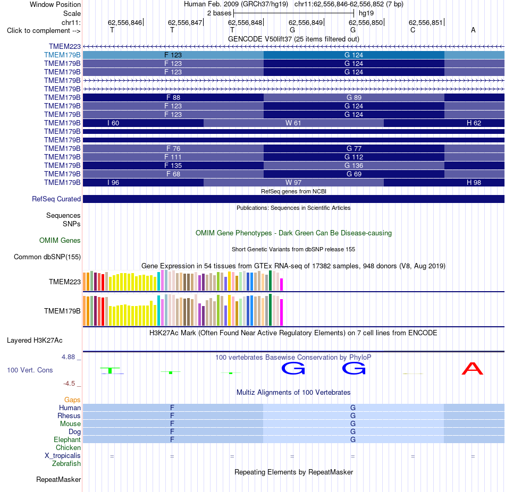The width and height of the screenshot is (505, 492).
Task: Click the 'RepeatMasker' track label
Action: tap(58, 479)
